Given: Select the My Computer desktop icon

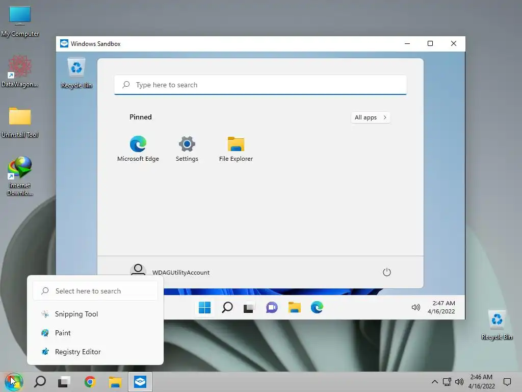Looking at the screenshot, I should 20,21.
